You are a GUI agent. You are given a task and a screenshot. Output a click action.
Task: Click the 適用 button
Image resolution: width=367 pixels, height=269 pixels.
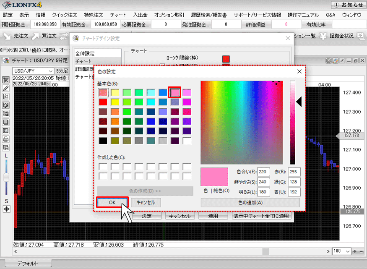213,216
